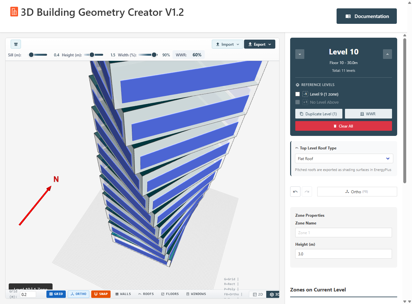Go to next level with up chevron

[x=387, y=54]
